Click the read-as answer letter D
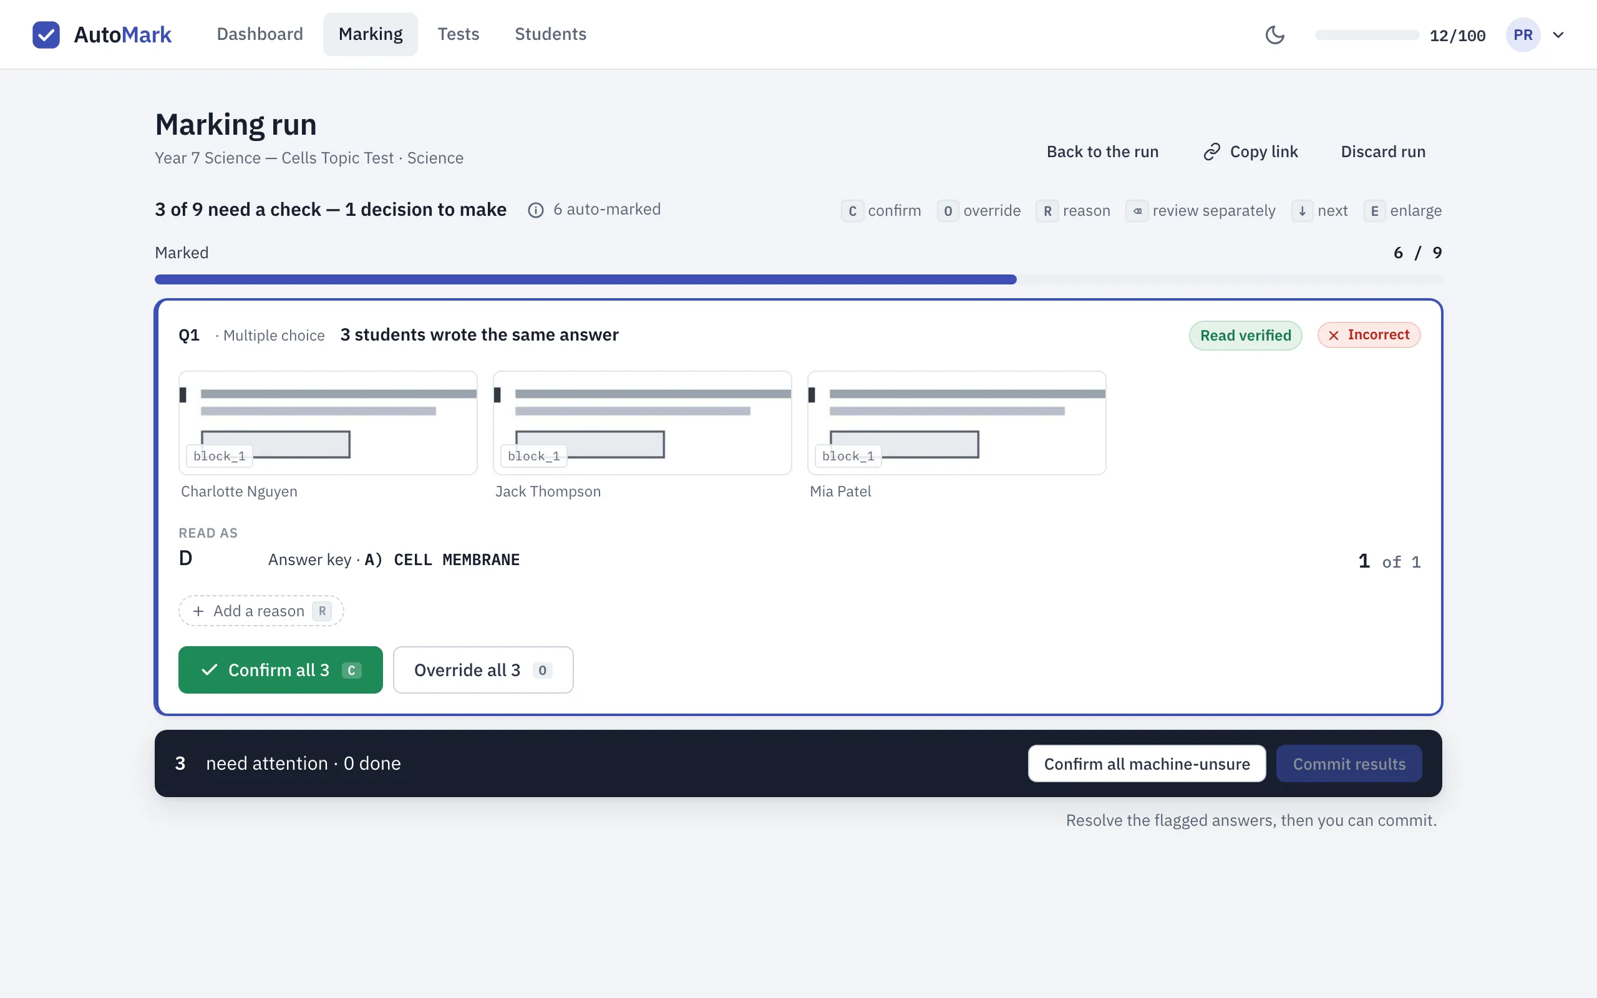This screenshot has height=998, width=1597. pos(186,559)
